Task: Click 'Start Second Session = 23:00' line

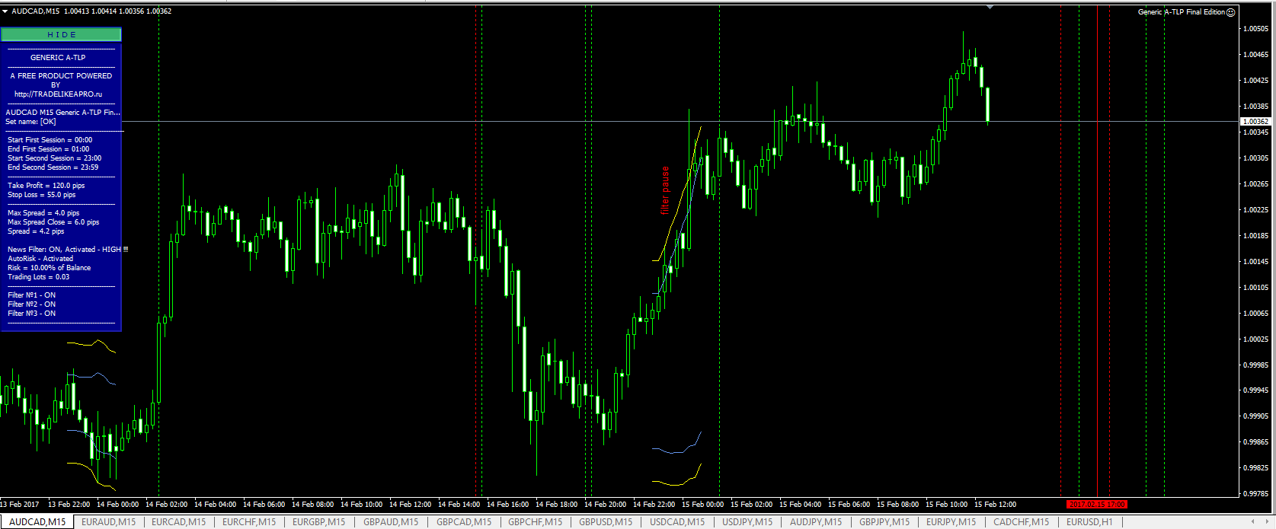Action: 54,158
